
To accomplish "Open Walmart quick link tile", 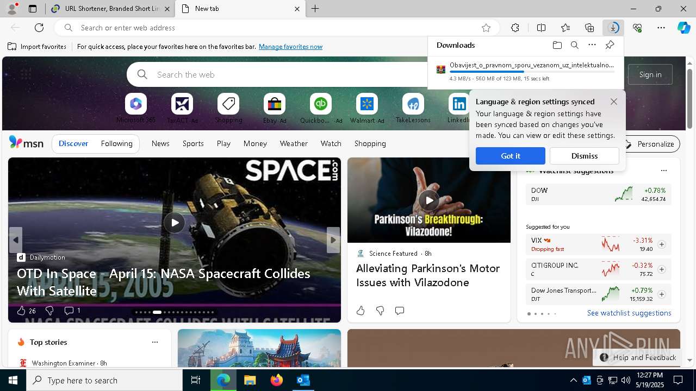I will pos(367,109).
